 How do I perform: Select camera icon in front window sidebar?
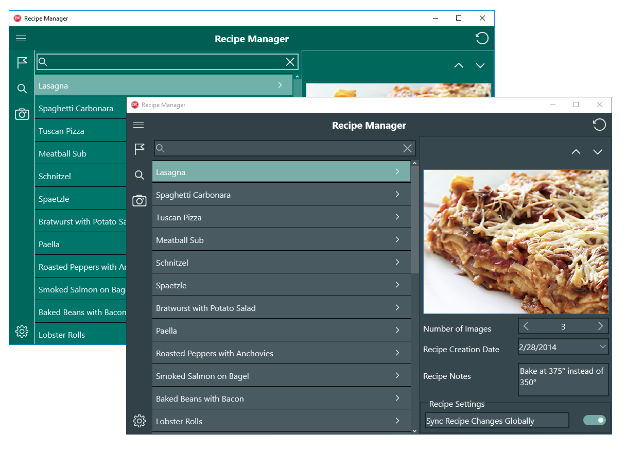tap(140, 201)
